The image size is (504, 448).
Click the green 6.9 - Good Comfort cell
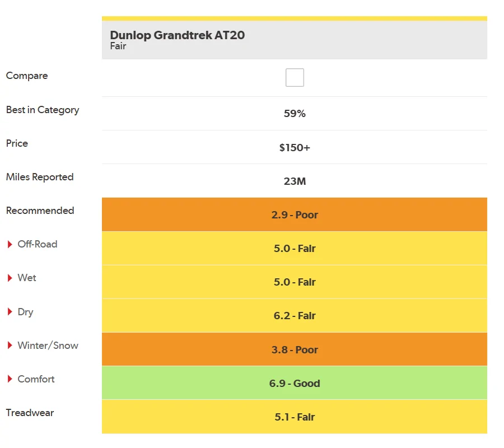pos(295,384)
